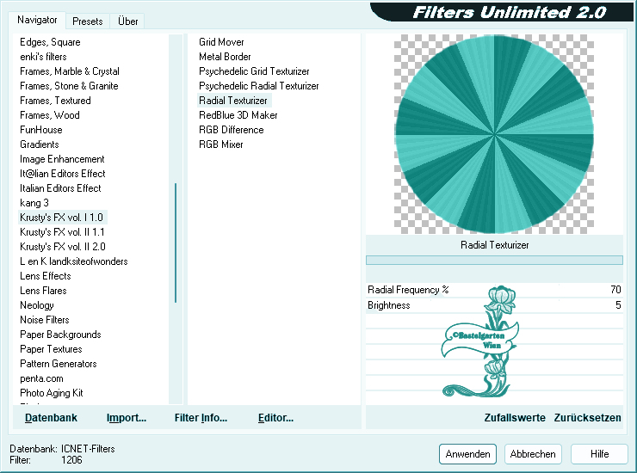Choose L en K landksiteofwonders category

pyautogui.click(x=73, y=261)
